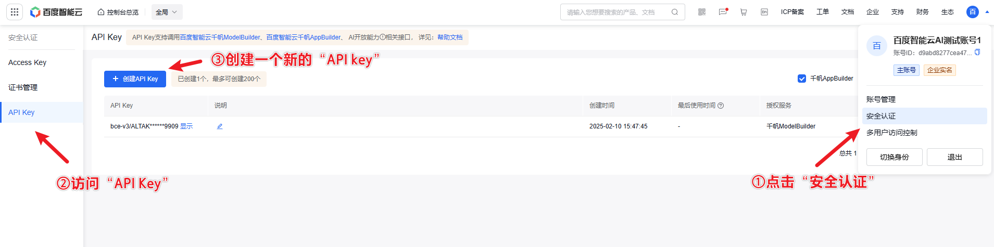Switch language with the En icon
Screen dimensions: 994x247
click(x=764, y=12)
